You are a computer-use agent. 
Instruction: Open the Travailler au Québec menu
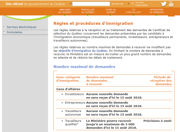(x=88, y=11)
